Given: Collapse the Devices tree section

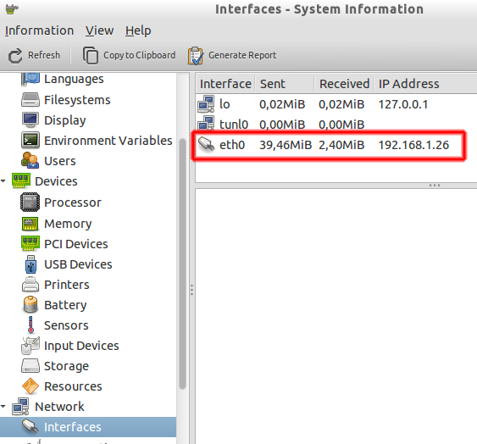Looking at the screenshot, I should point(3,181).
